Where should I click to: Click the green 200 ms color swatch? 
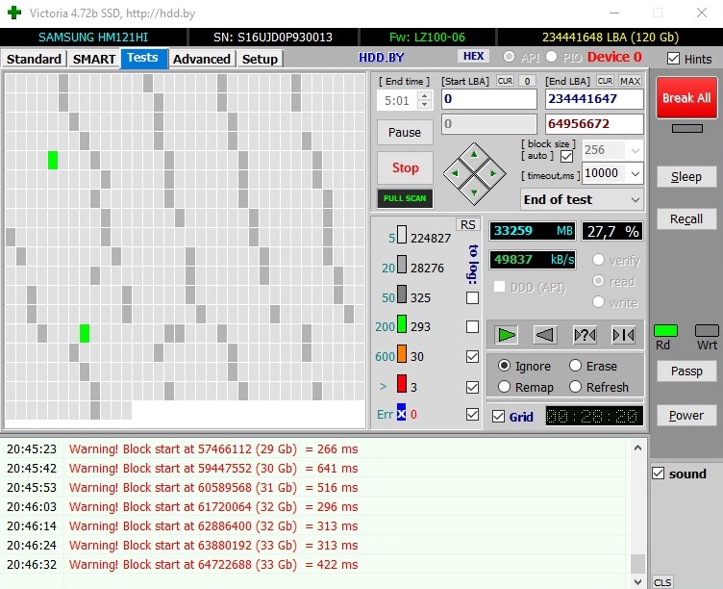click(402, 324)
